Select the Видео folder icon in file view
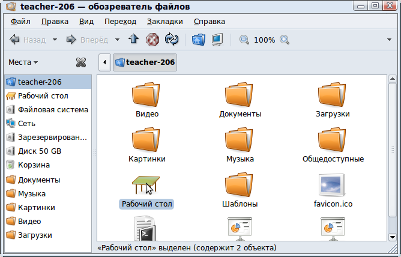This screenshot has height=257, width=401. pyautogui.click(x=146, y=95)
